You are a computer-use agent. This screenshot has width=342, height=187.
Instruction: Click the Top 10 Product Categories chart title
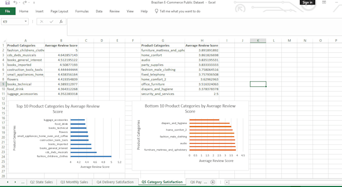[x=58, y=109]
